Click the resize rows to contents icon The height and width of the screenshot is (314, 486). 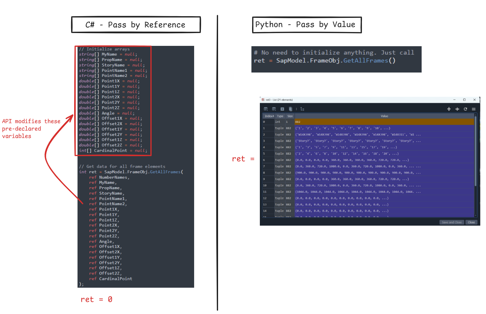tap(449, 109)
